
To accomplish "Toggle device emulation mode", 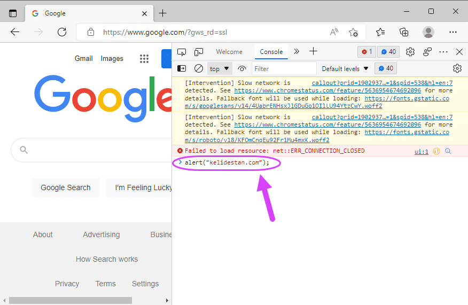I will tap(199, 52).
